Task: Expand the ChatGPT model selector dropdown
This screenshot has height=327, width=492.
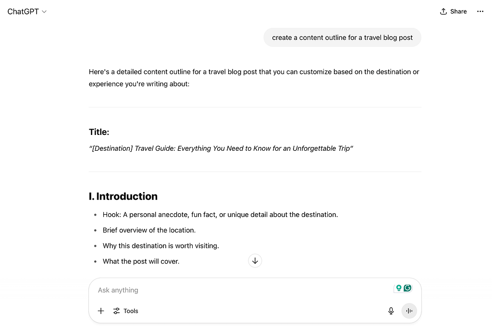Action: click(27, 12)
